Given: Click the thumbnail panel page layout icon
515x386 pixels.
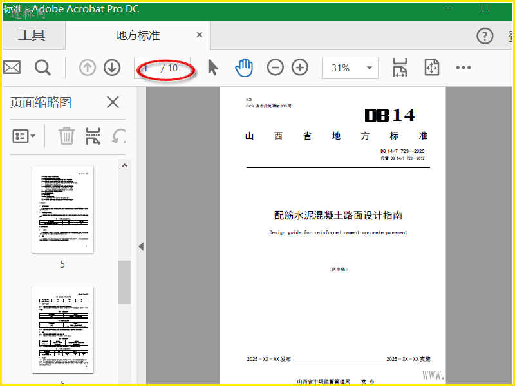Looking at the screenshot, I should point(93,136).
